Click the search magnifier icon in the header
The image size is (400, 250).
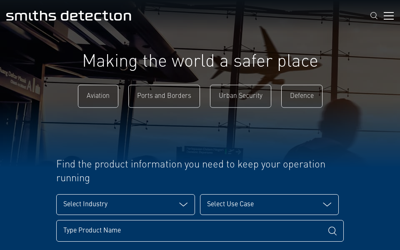point(374,15)
